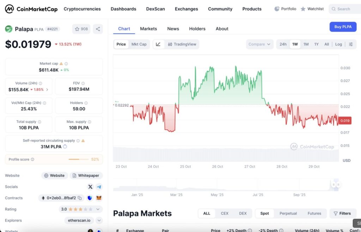361x232 pixels.
Task: Open the Community menu
Action: (220, 9)
